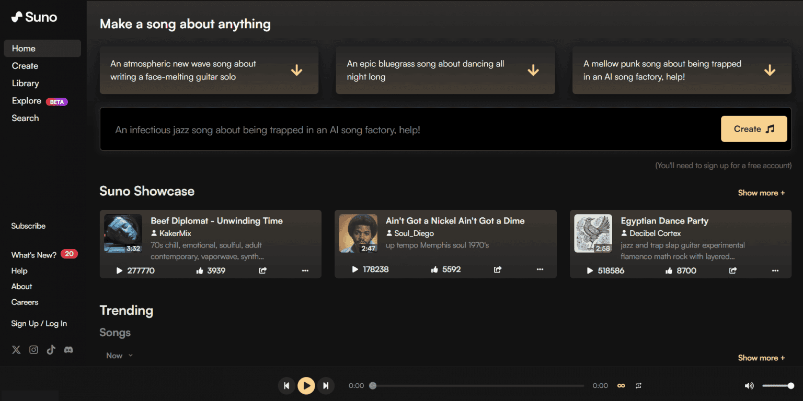Share the Egyptian Dance Party song
This screenshot has height=401, width=803.
point(733,270)
